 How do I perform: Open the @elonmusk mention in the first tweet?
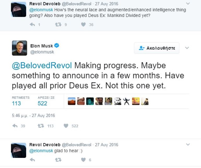41,10
